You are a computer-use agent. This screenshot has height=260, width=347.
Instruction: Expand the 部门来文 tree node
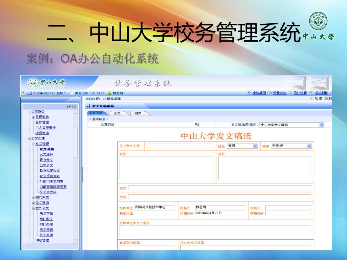34,198
